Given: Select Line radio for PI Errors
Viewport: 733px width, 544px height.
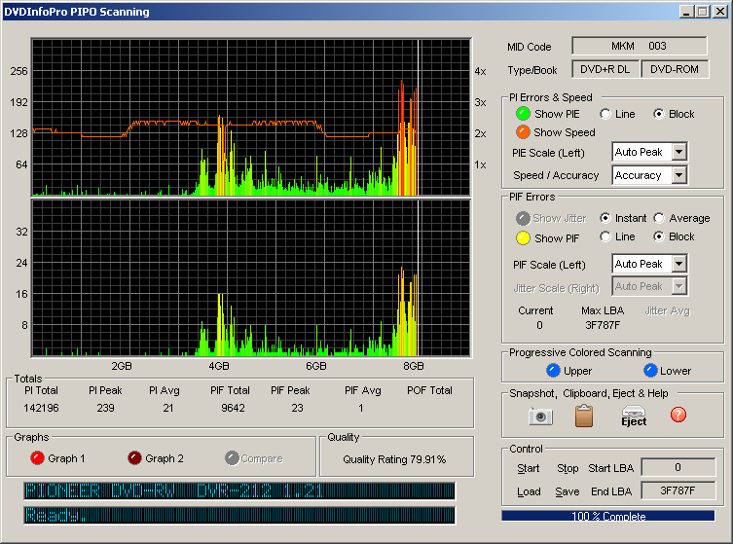Looking at the screenshot, I should [605, 114].
